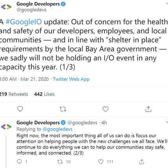The height and width of the screenshot is (168, 168).
Task: Share the (2/3) reply tweet
Action: (x=142, y=162)
